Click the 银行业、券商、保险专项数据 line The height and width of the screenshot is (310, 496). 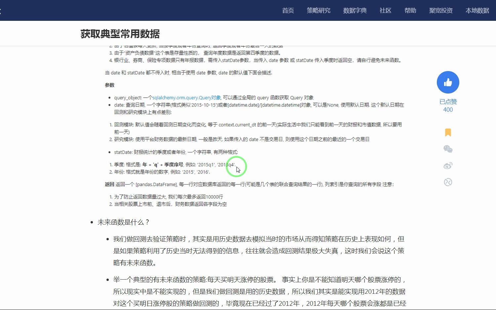pos(258,60)
